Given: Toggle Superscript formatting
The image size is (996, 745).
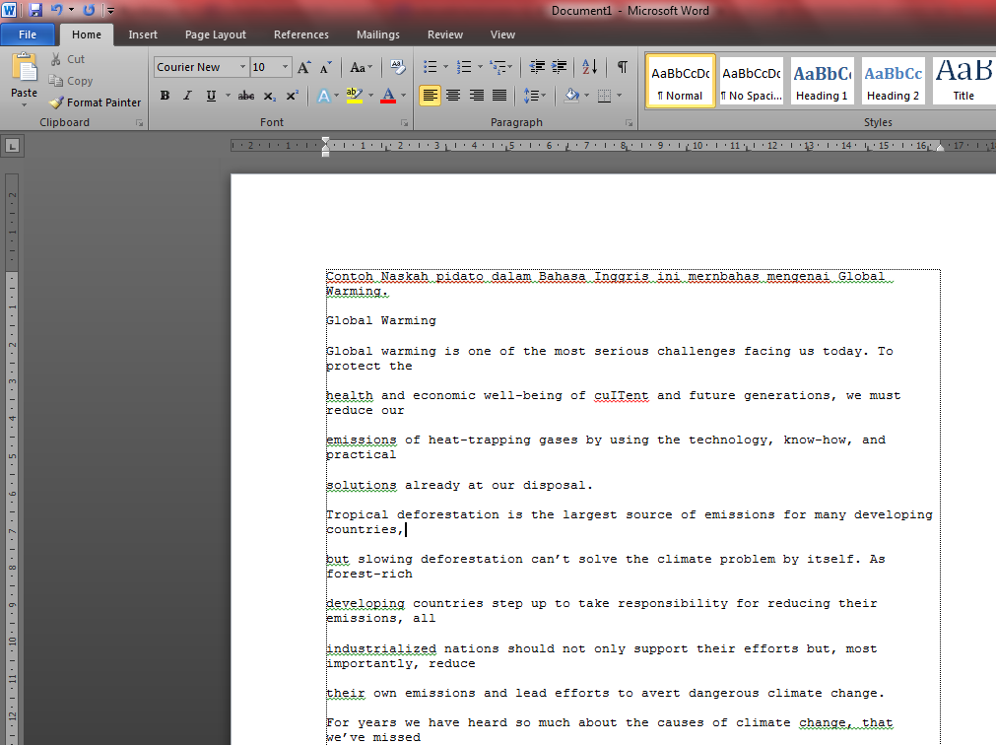Looking at the screenshot, I should point(293,96).
